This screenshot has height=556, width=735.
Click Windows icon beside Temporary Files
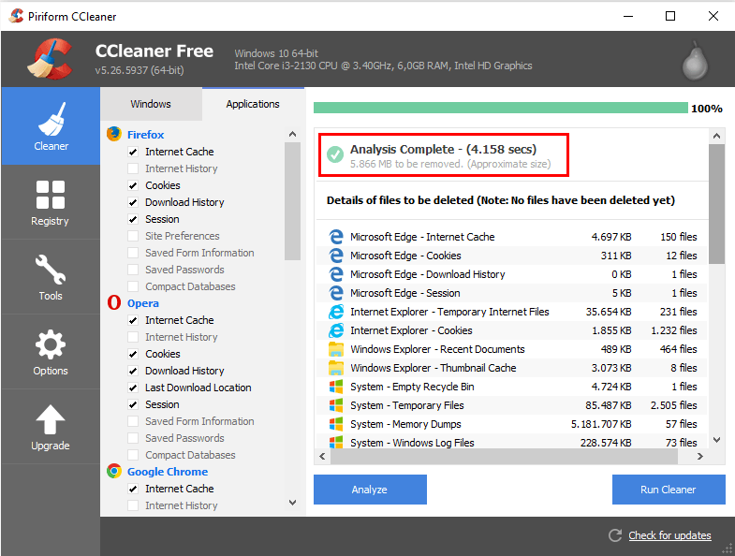336,405
